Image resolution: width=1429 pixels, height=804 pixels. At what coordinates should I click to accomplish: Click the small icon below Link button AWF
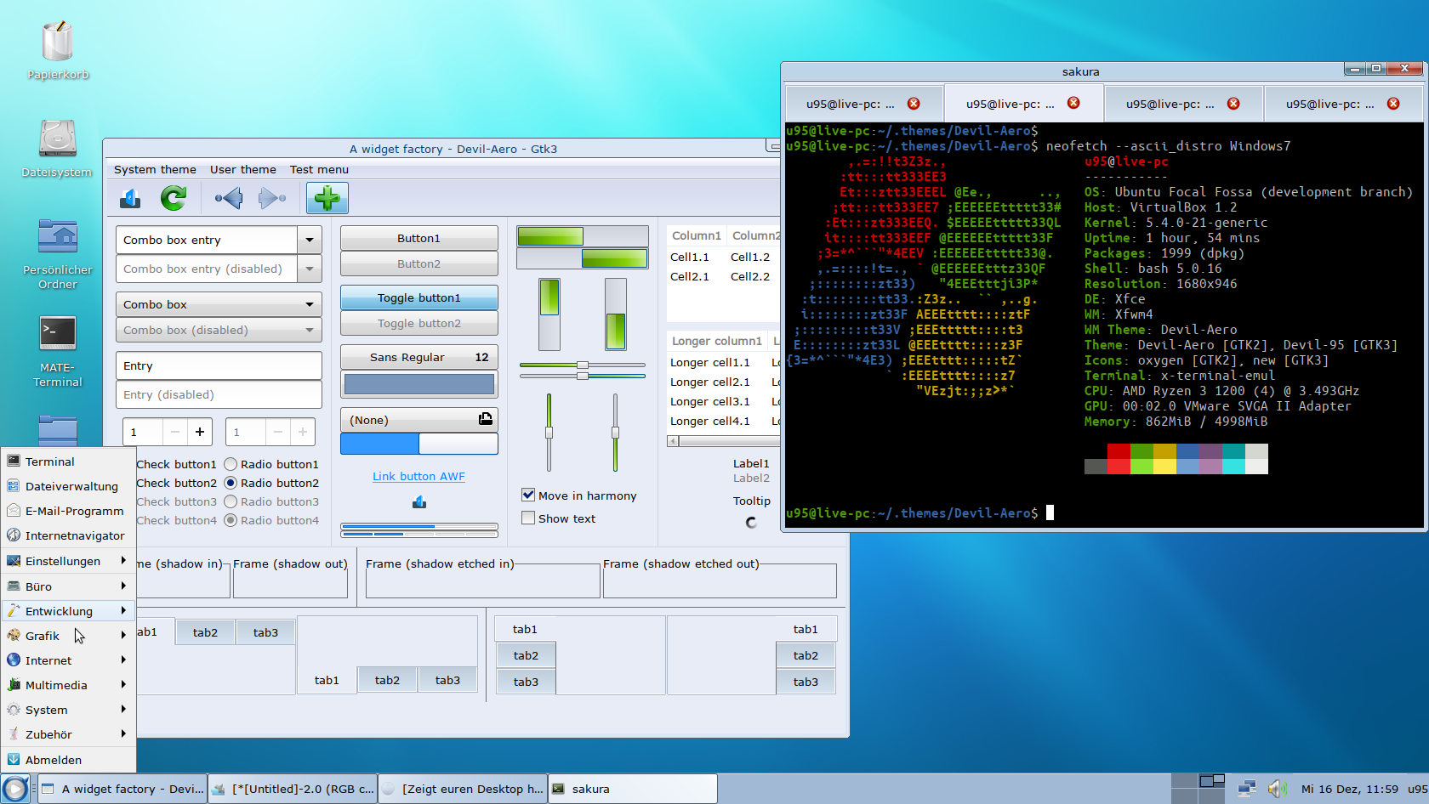click(x=418, y=502)
